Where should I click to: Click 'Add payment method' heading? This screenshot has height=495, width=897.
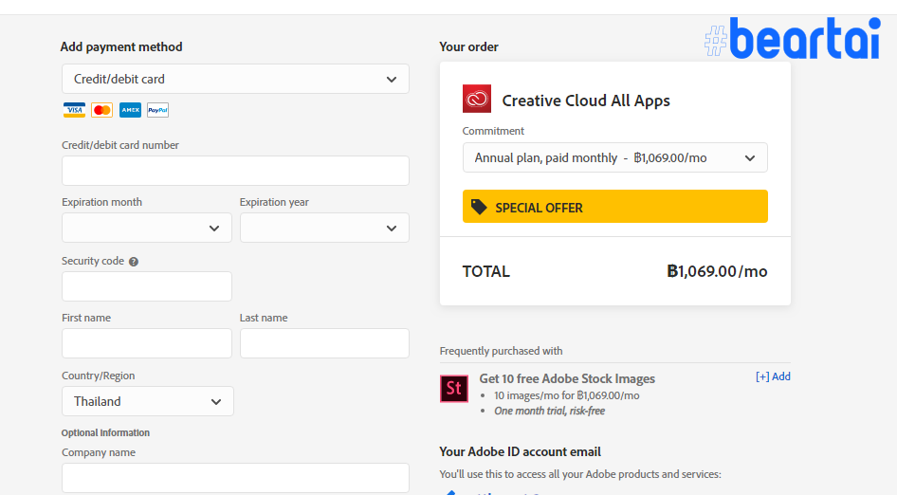pyautogui.click(x=121, y=46)
